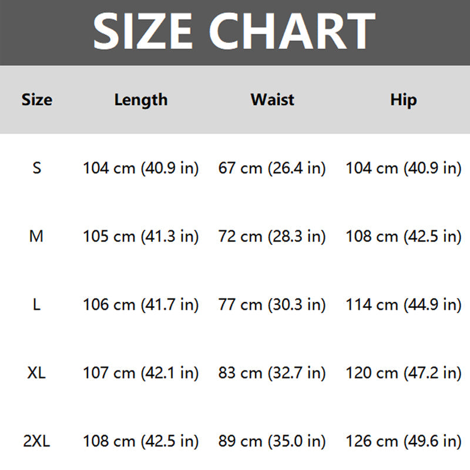Click the L size row label
The image size is (470, 470).
pyautogui.click(x=36, y=305)
